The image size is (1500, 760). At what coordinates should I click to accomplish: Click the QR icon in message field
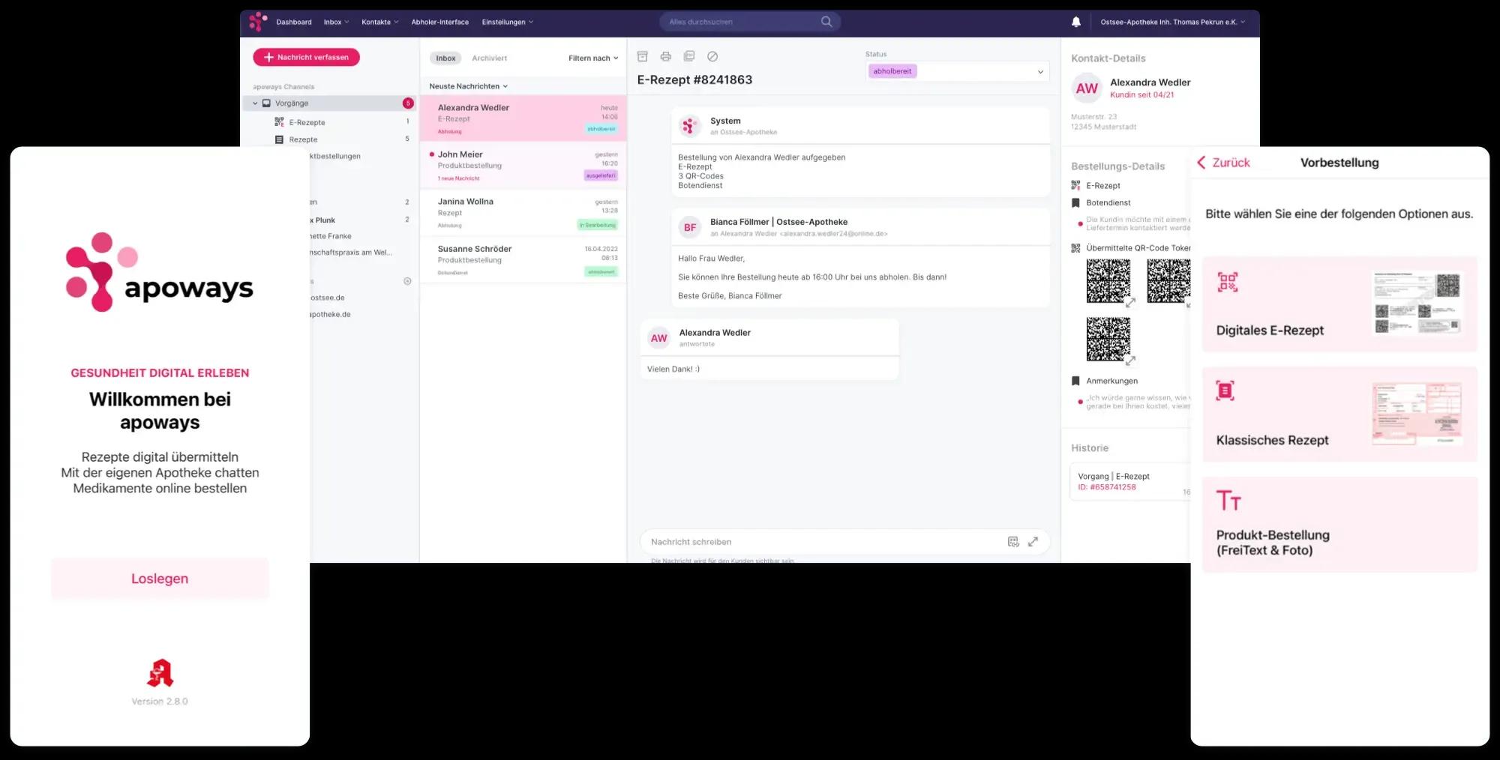(1013, 541)
